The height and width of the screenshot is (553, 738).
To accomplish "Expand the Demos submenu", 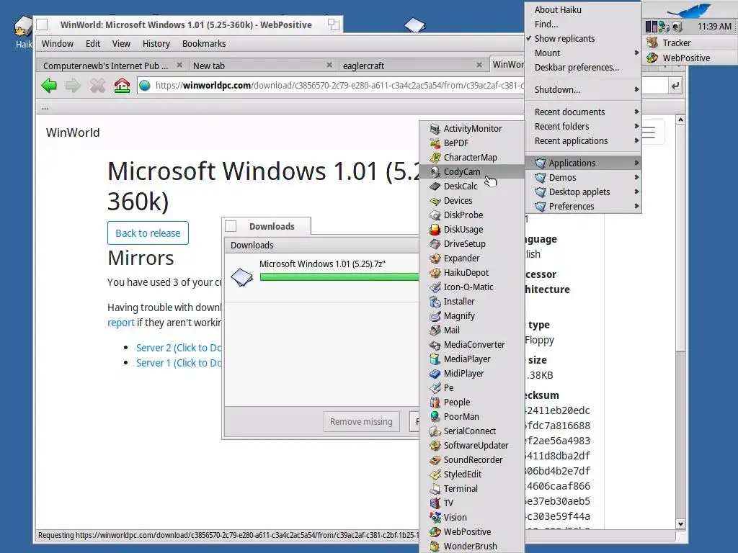I will pyautogui.click(x=583, y=178).
